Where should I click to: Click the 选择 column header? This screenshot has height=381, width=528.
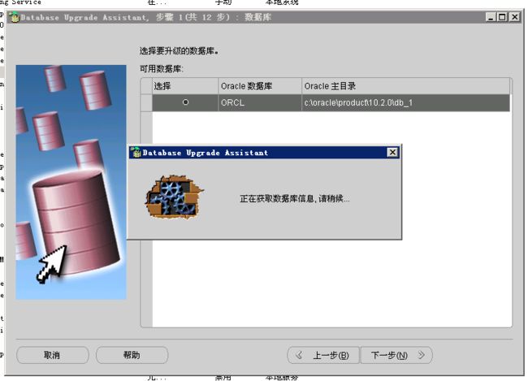coord(185,86)
